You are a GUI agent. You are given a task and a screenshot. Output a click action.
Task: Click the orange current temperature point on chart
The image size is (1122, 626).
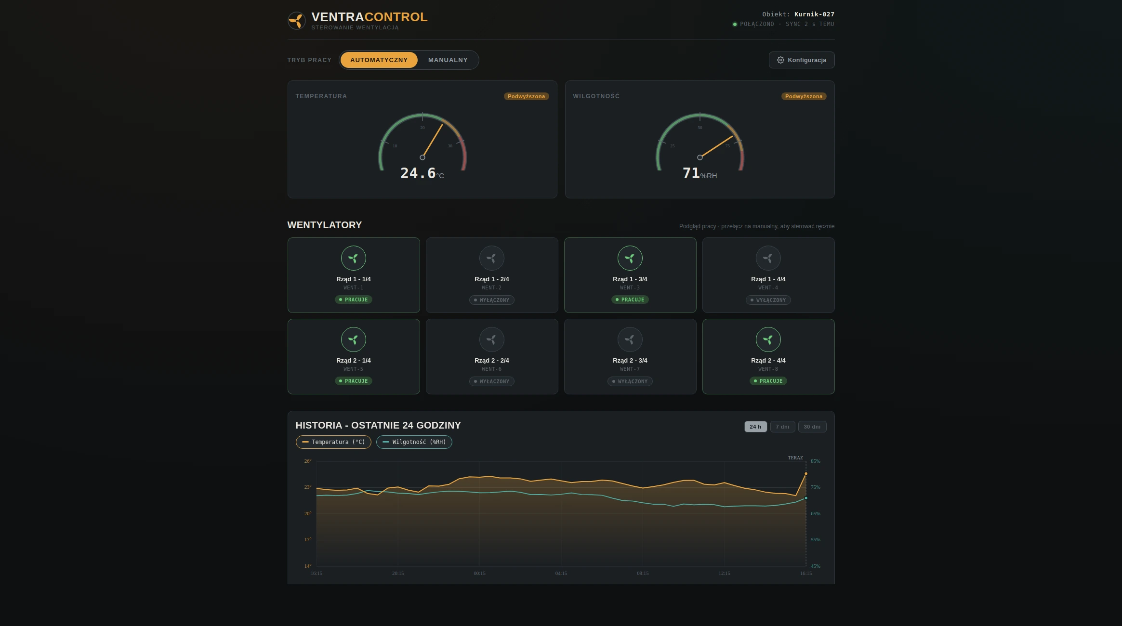pos(805,474)
